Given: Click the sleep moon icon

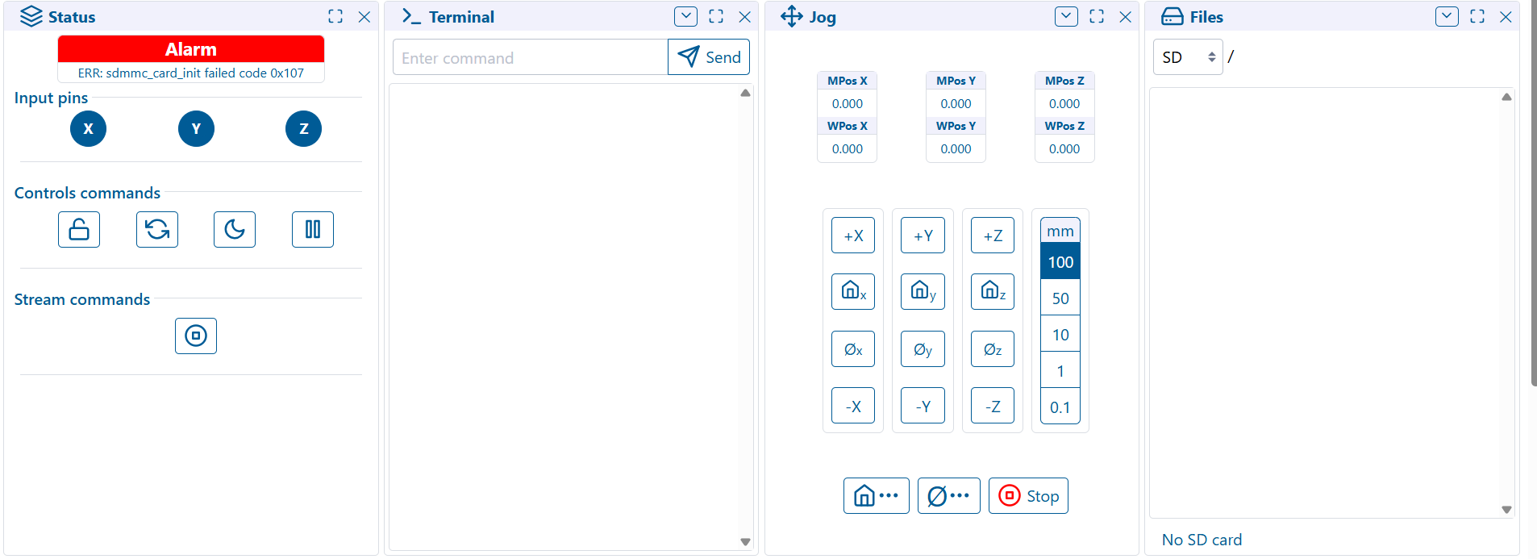Looking at the screenshot, I should [x=235, y=230].
